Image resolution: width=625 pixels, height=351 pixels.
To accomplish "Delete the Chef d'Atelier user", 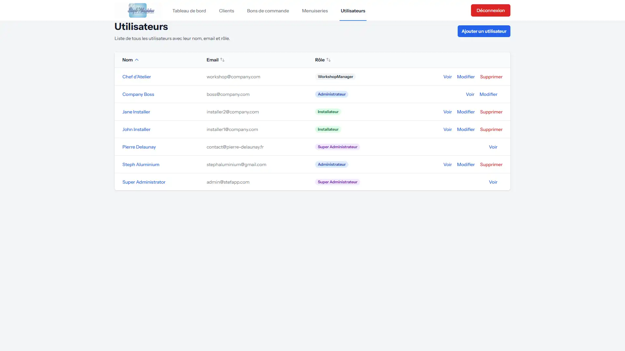I will click(491, 77).
